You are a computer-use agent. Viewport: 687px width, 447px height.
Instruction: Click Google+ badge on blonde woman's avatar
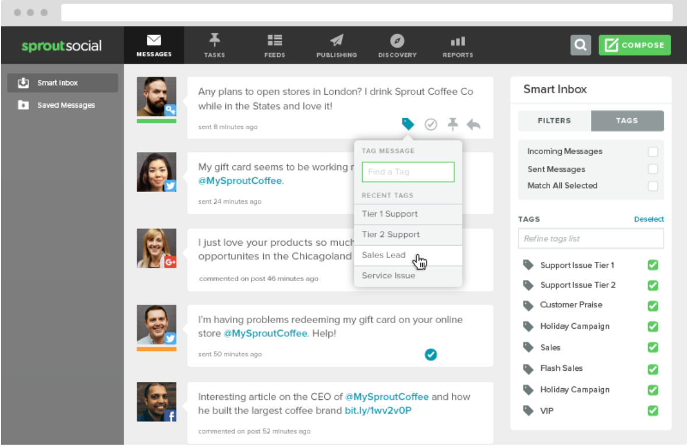click(171, 262)
